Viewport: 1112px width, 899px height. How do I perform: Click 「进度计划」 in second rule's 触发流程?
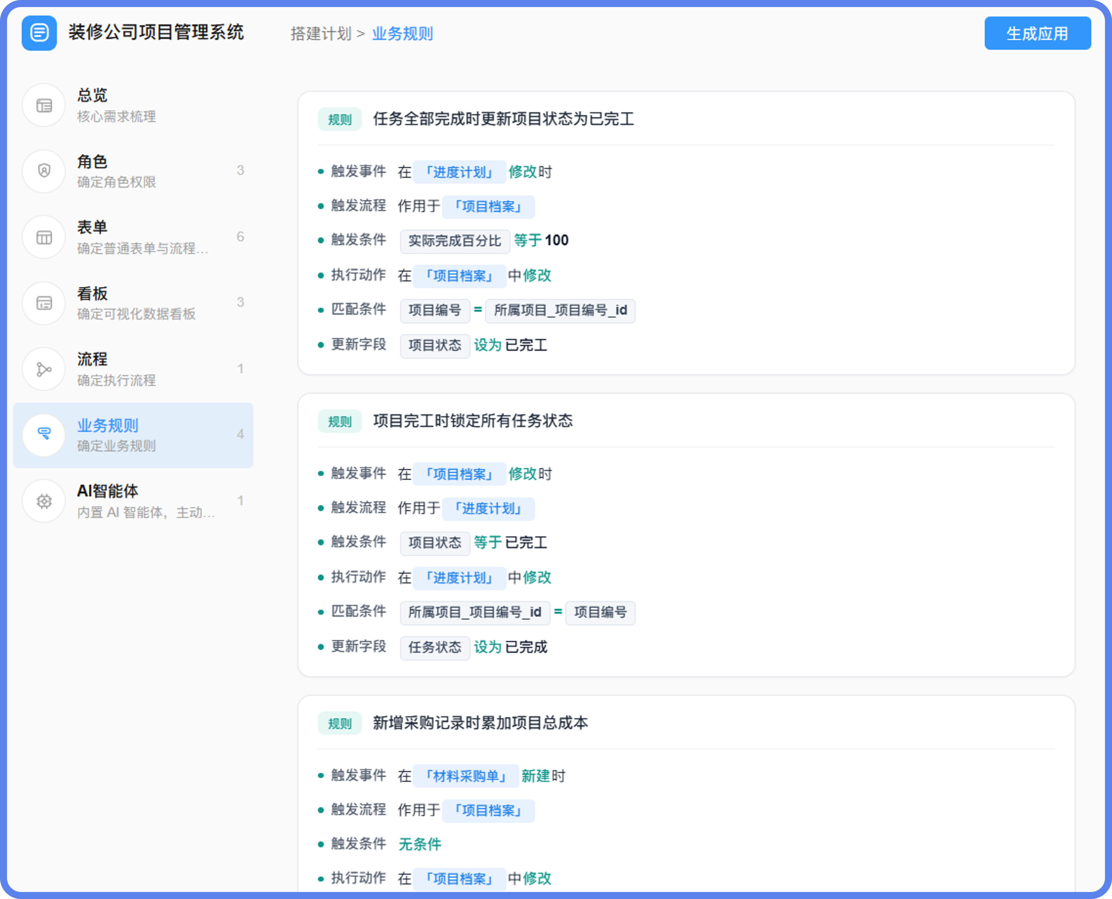[488, 508]
